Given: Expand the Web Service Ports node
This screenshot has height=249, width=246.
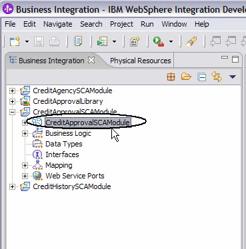Looking at the screenshot, I should point(25,176).
